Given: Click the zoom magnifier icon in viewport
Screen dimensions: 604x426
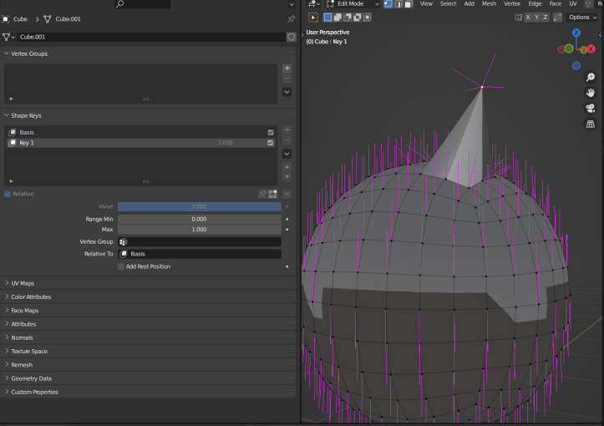Looking at the screenshot, I should 590,78.
